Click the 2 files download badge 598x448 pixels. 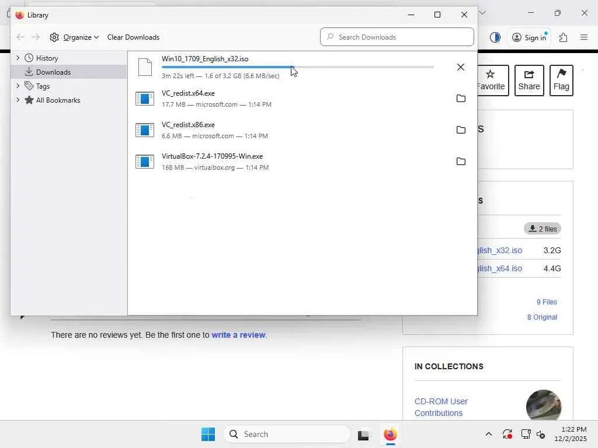pyautogui.click(x=543, y=229)
